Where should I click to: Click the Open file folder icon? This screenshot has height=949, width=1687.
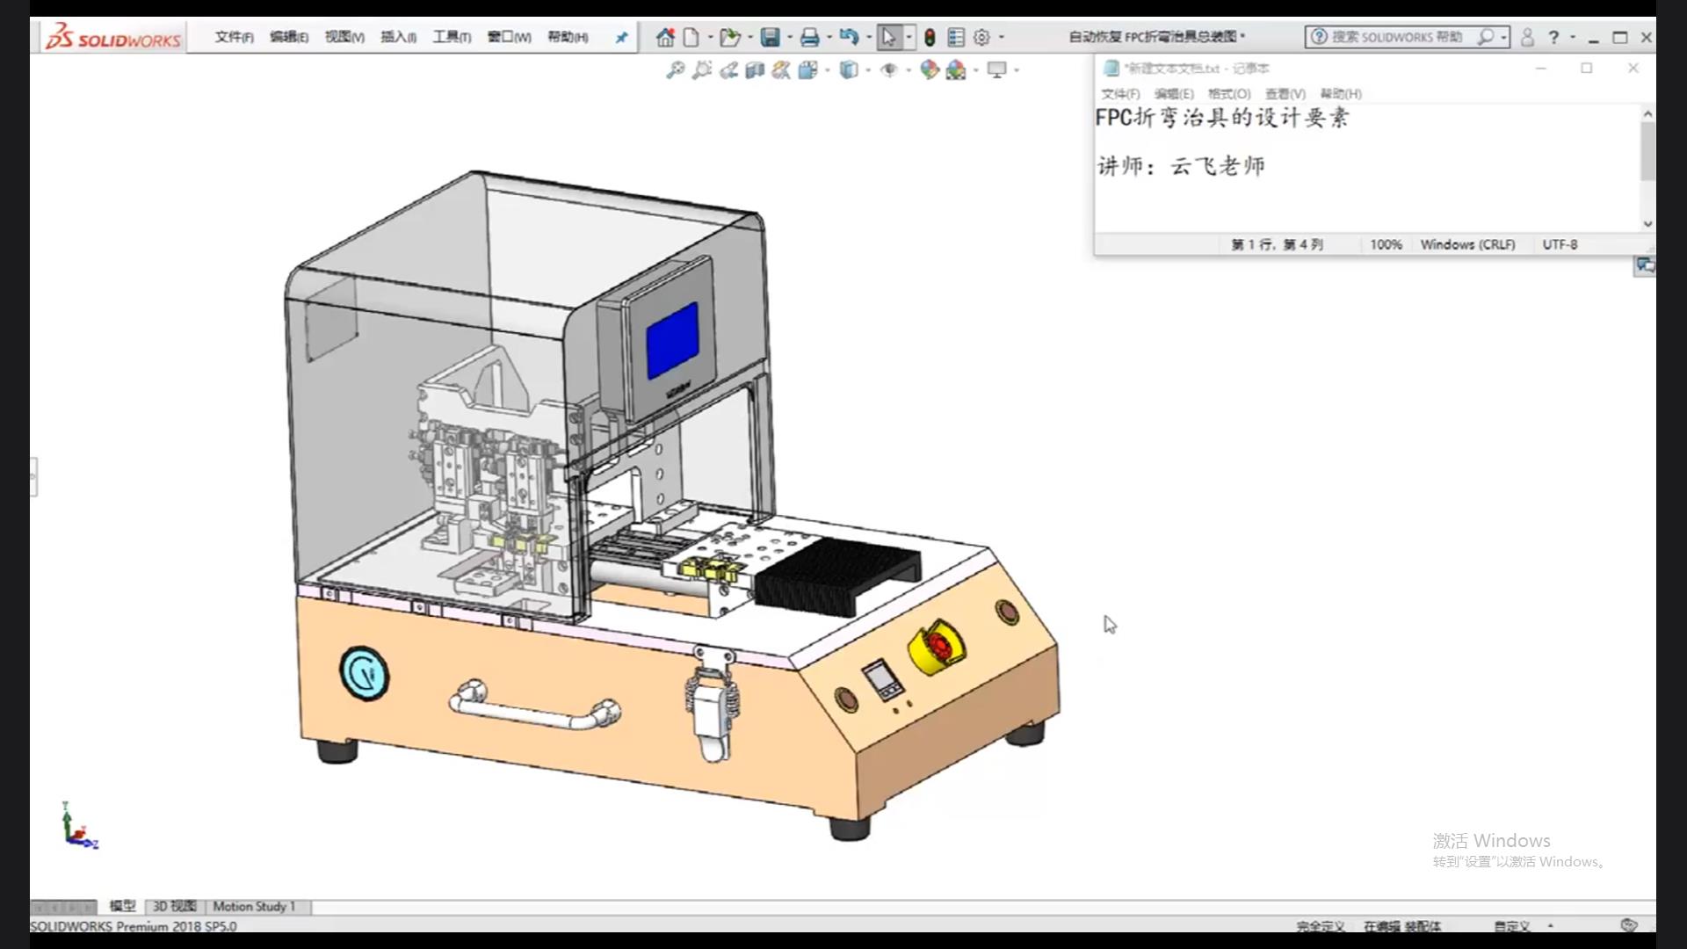click(x=729, y=37)
